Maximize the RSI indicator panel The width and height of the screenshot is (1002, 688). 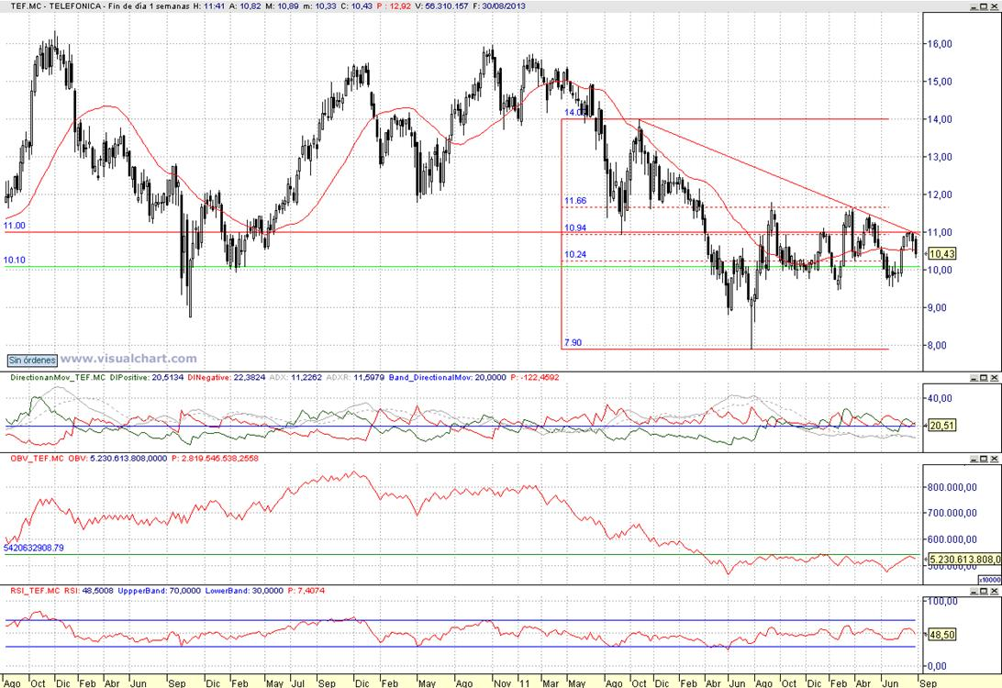tap(984, 592)
